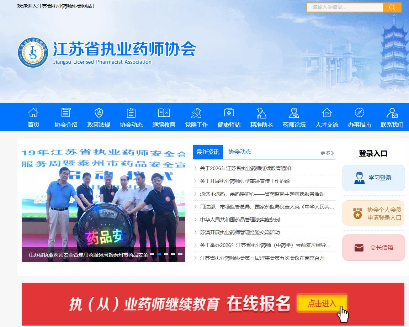Click 点击进入 on enrollment banner
The image size is (409, 327).
322,303
